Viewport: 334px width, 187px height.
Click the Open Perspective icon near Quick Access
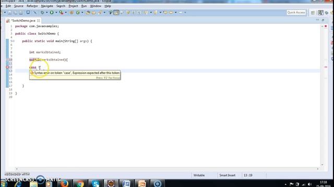(313, 12)
